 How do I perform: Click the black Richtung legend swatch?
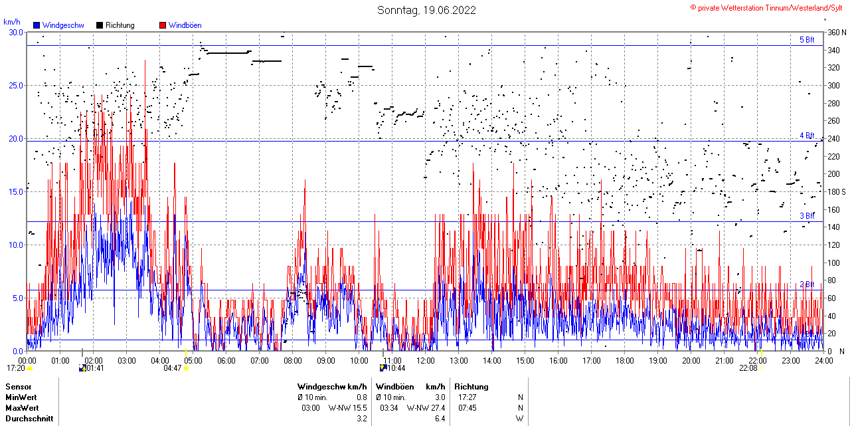pos(100,25)
